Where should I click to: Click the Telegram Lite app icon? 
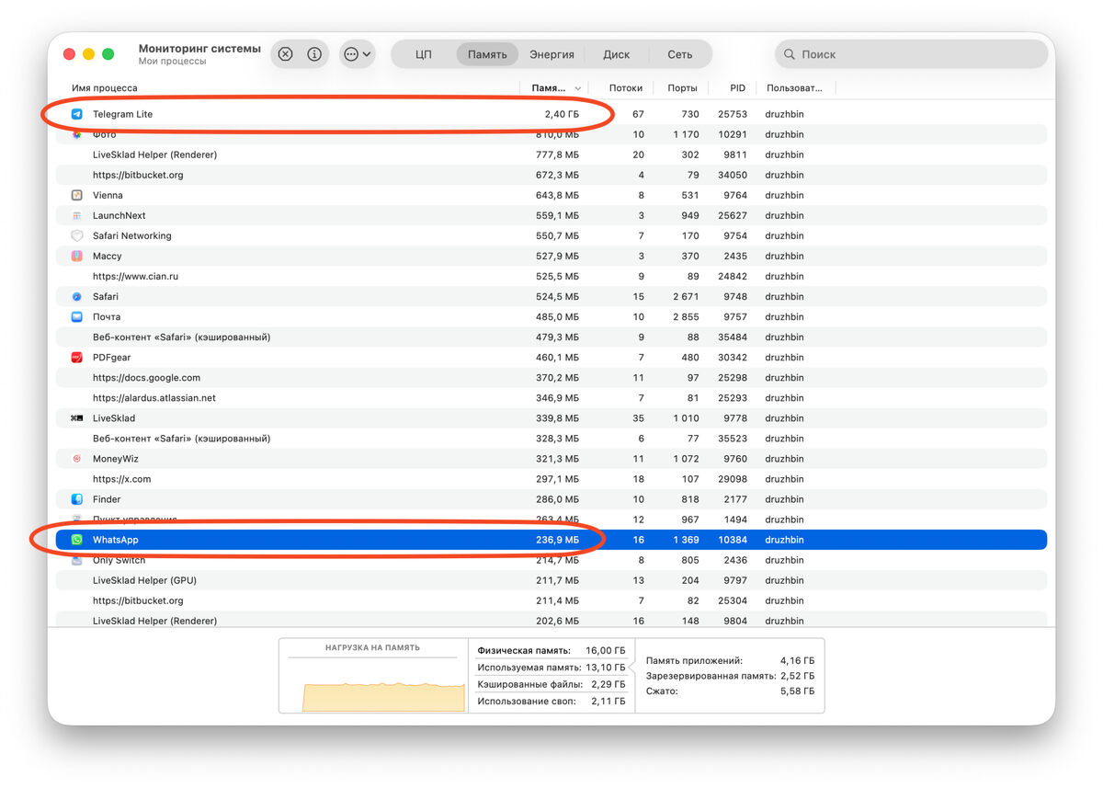coord(77,114)
